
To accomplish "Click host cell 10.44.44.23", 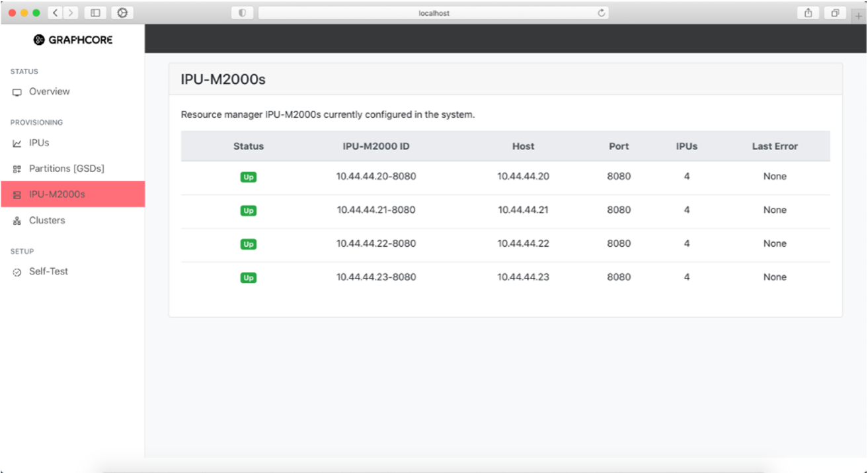I will pos(523,277).
